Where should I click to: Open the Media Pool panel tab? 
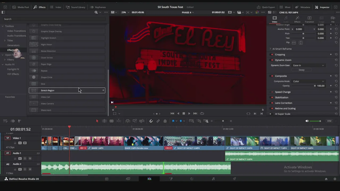pyautogui.click(x=20, y=7)
